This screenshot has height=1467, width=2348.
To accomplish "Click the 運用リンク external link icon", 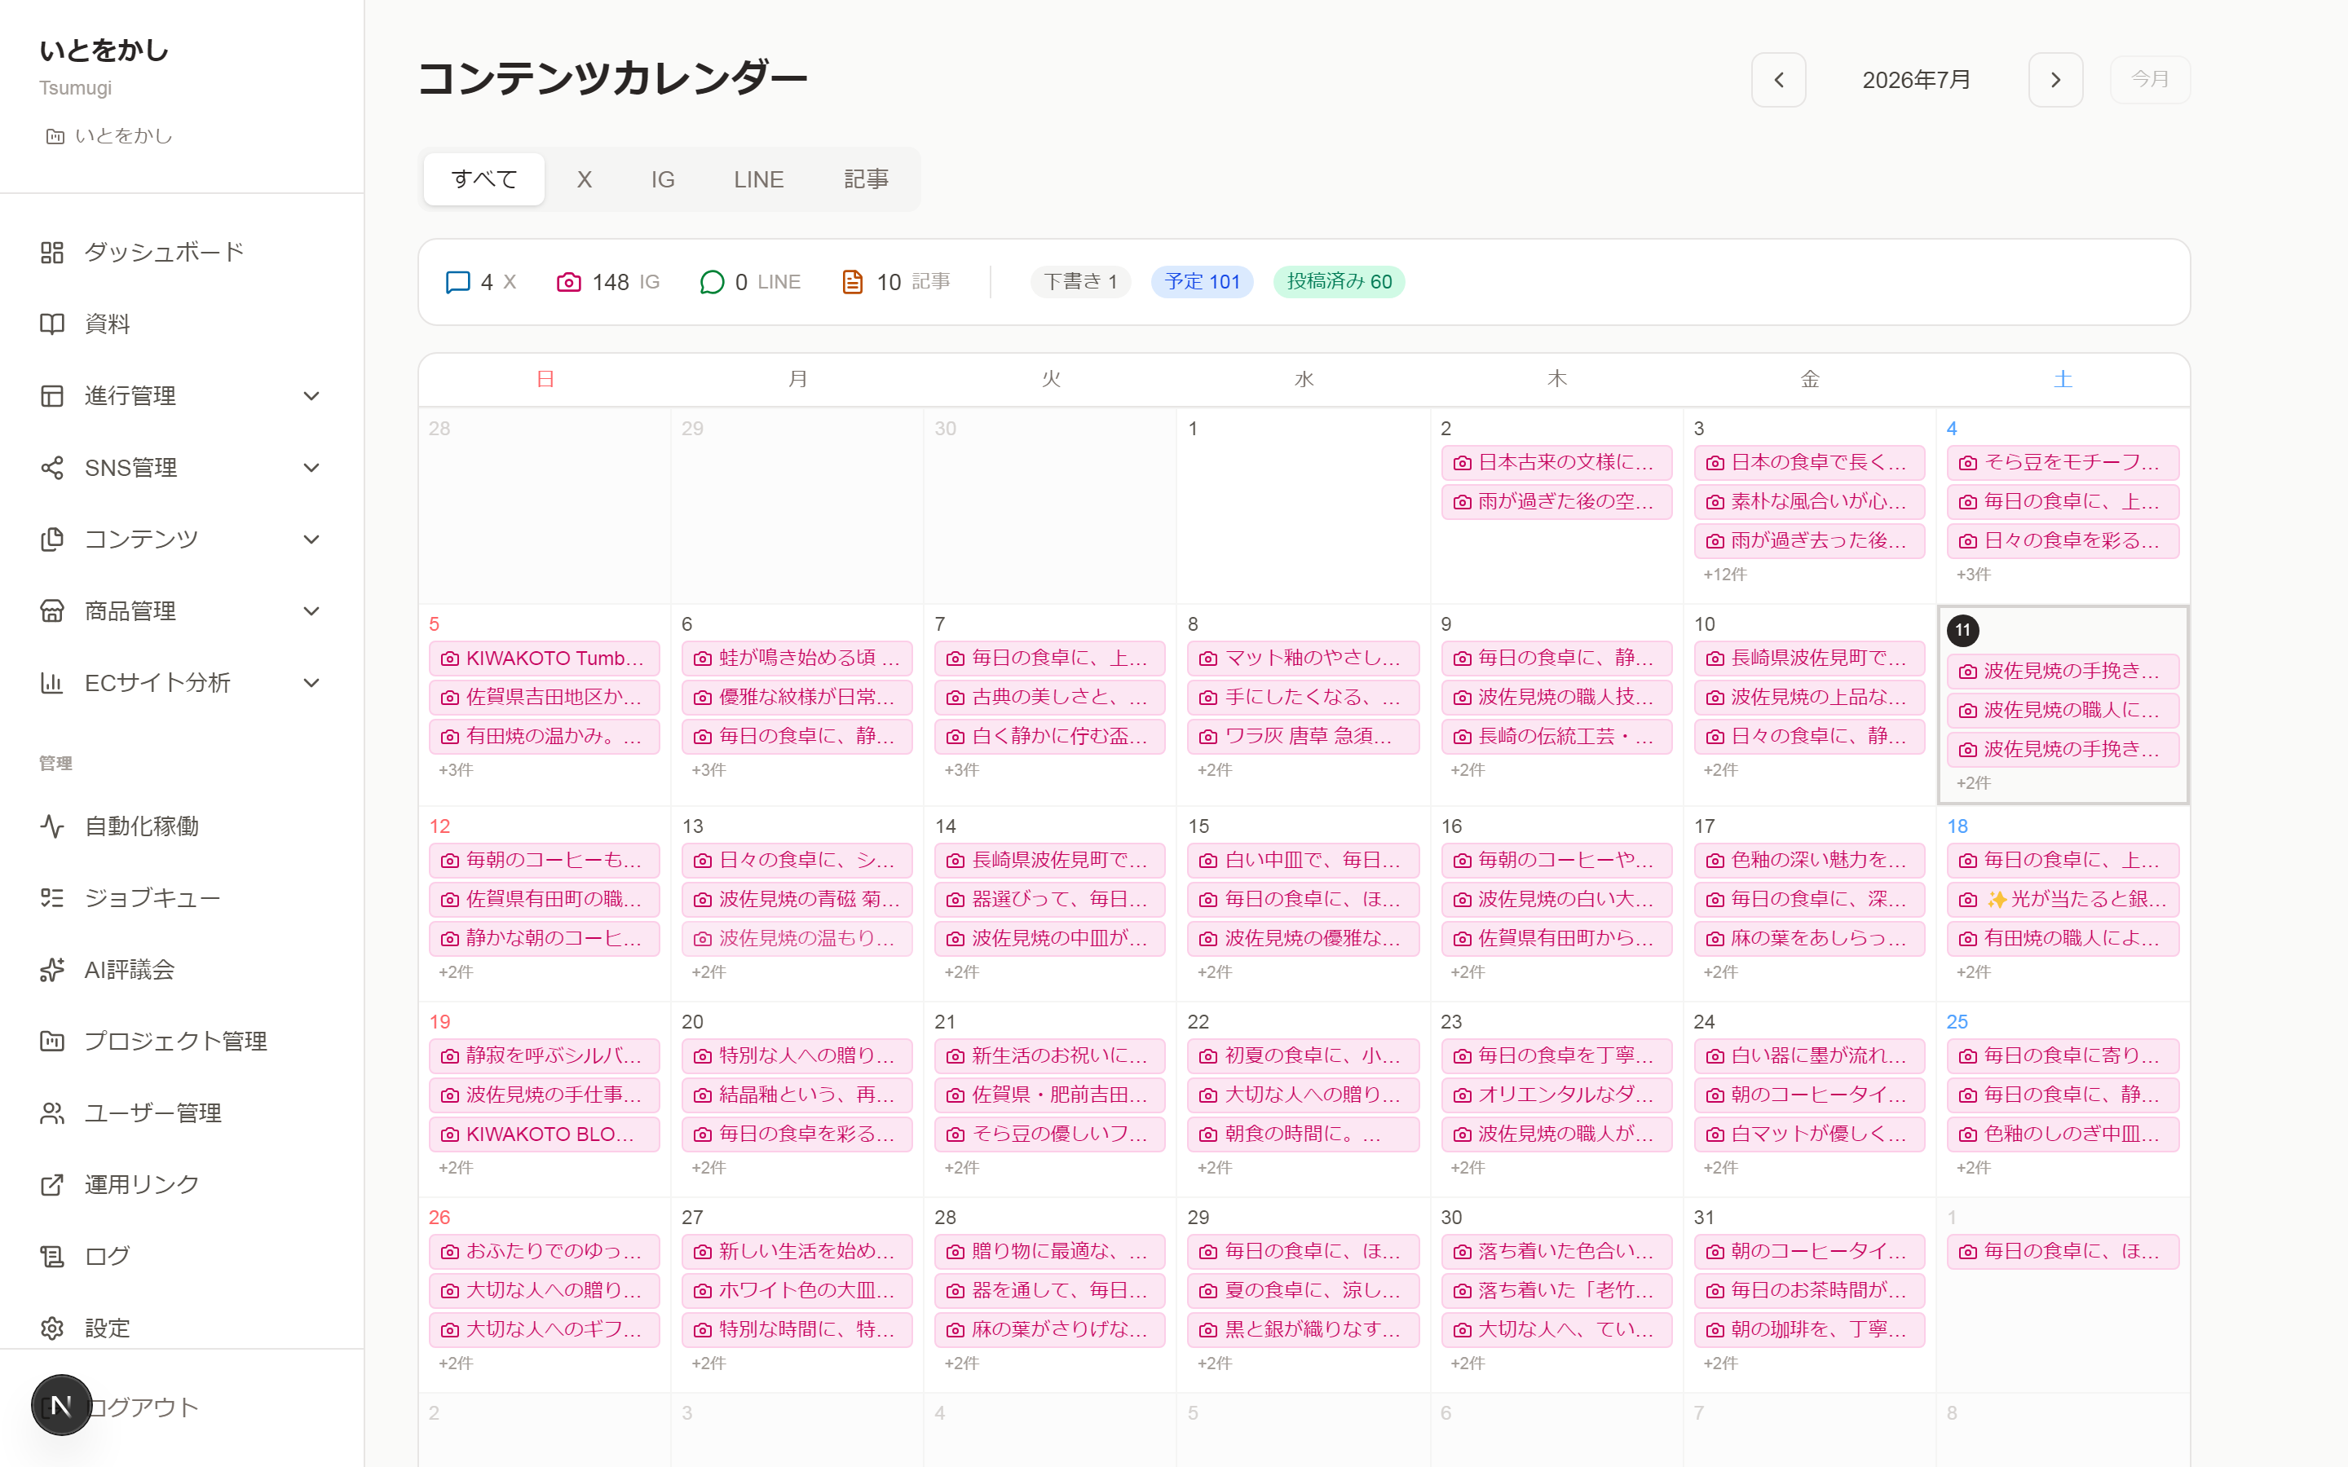I will click(51, 1185).
